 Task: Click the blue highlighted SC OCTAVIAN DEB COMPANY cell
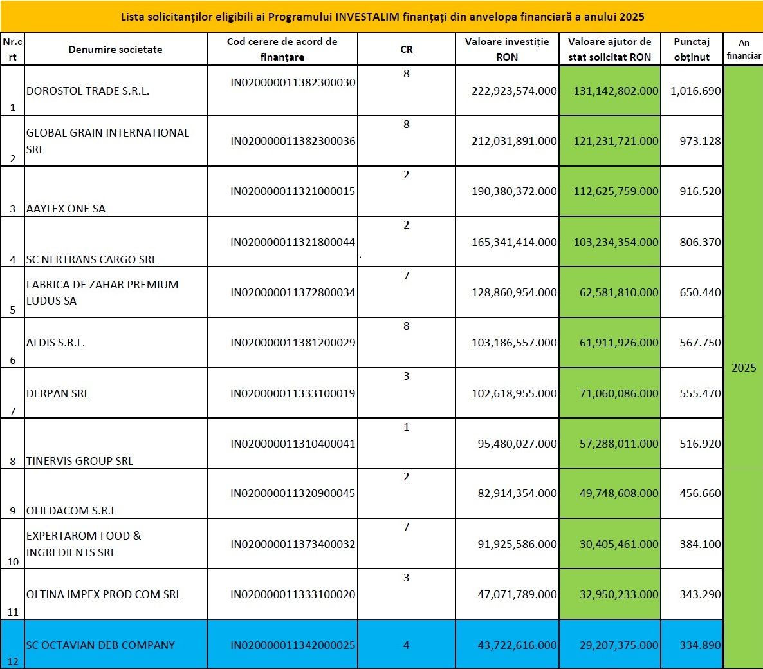100,645
